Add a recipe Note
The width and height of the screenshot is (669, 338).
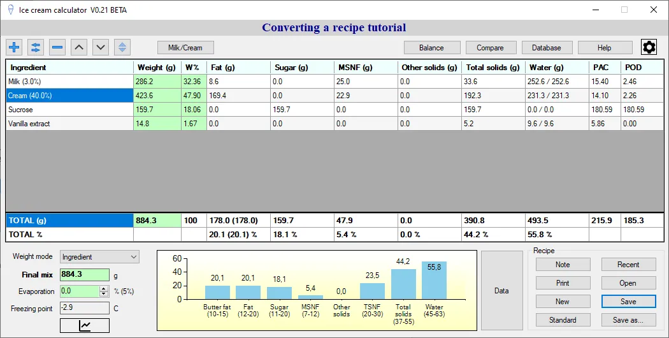563,265
